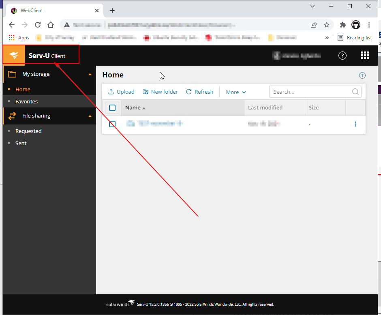
Task: Click the My storage folder icon
Action: point(12,74)
